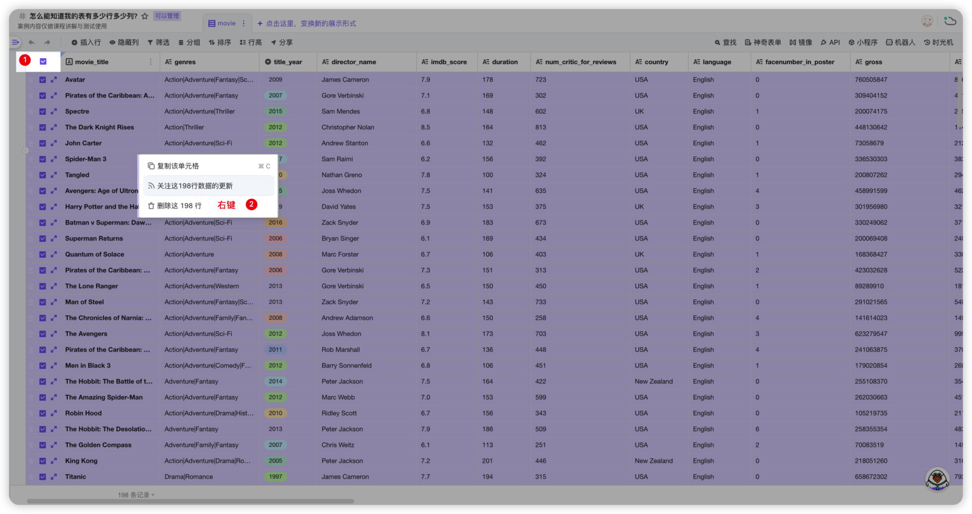Image resolution: width=972 pixels, height=514 pixels.
Task: Uncheck the John Carter row checkbox
Action: click(x=43, y=143)
